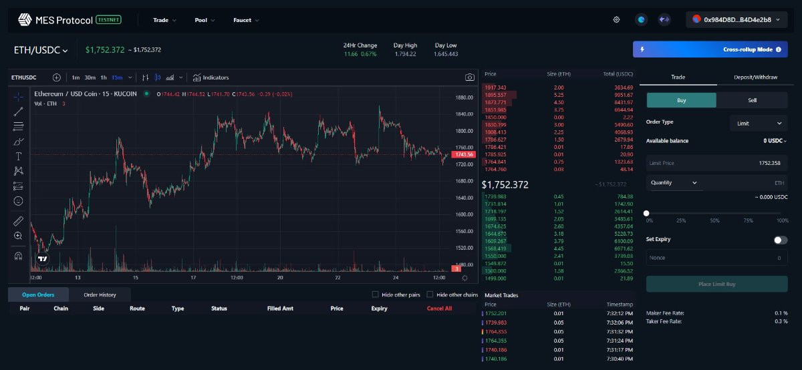Select the trend line drawing tool

18,112
